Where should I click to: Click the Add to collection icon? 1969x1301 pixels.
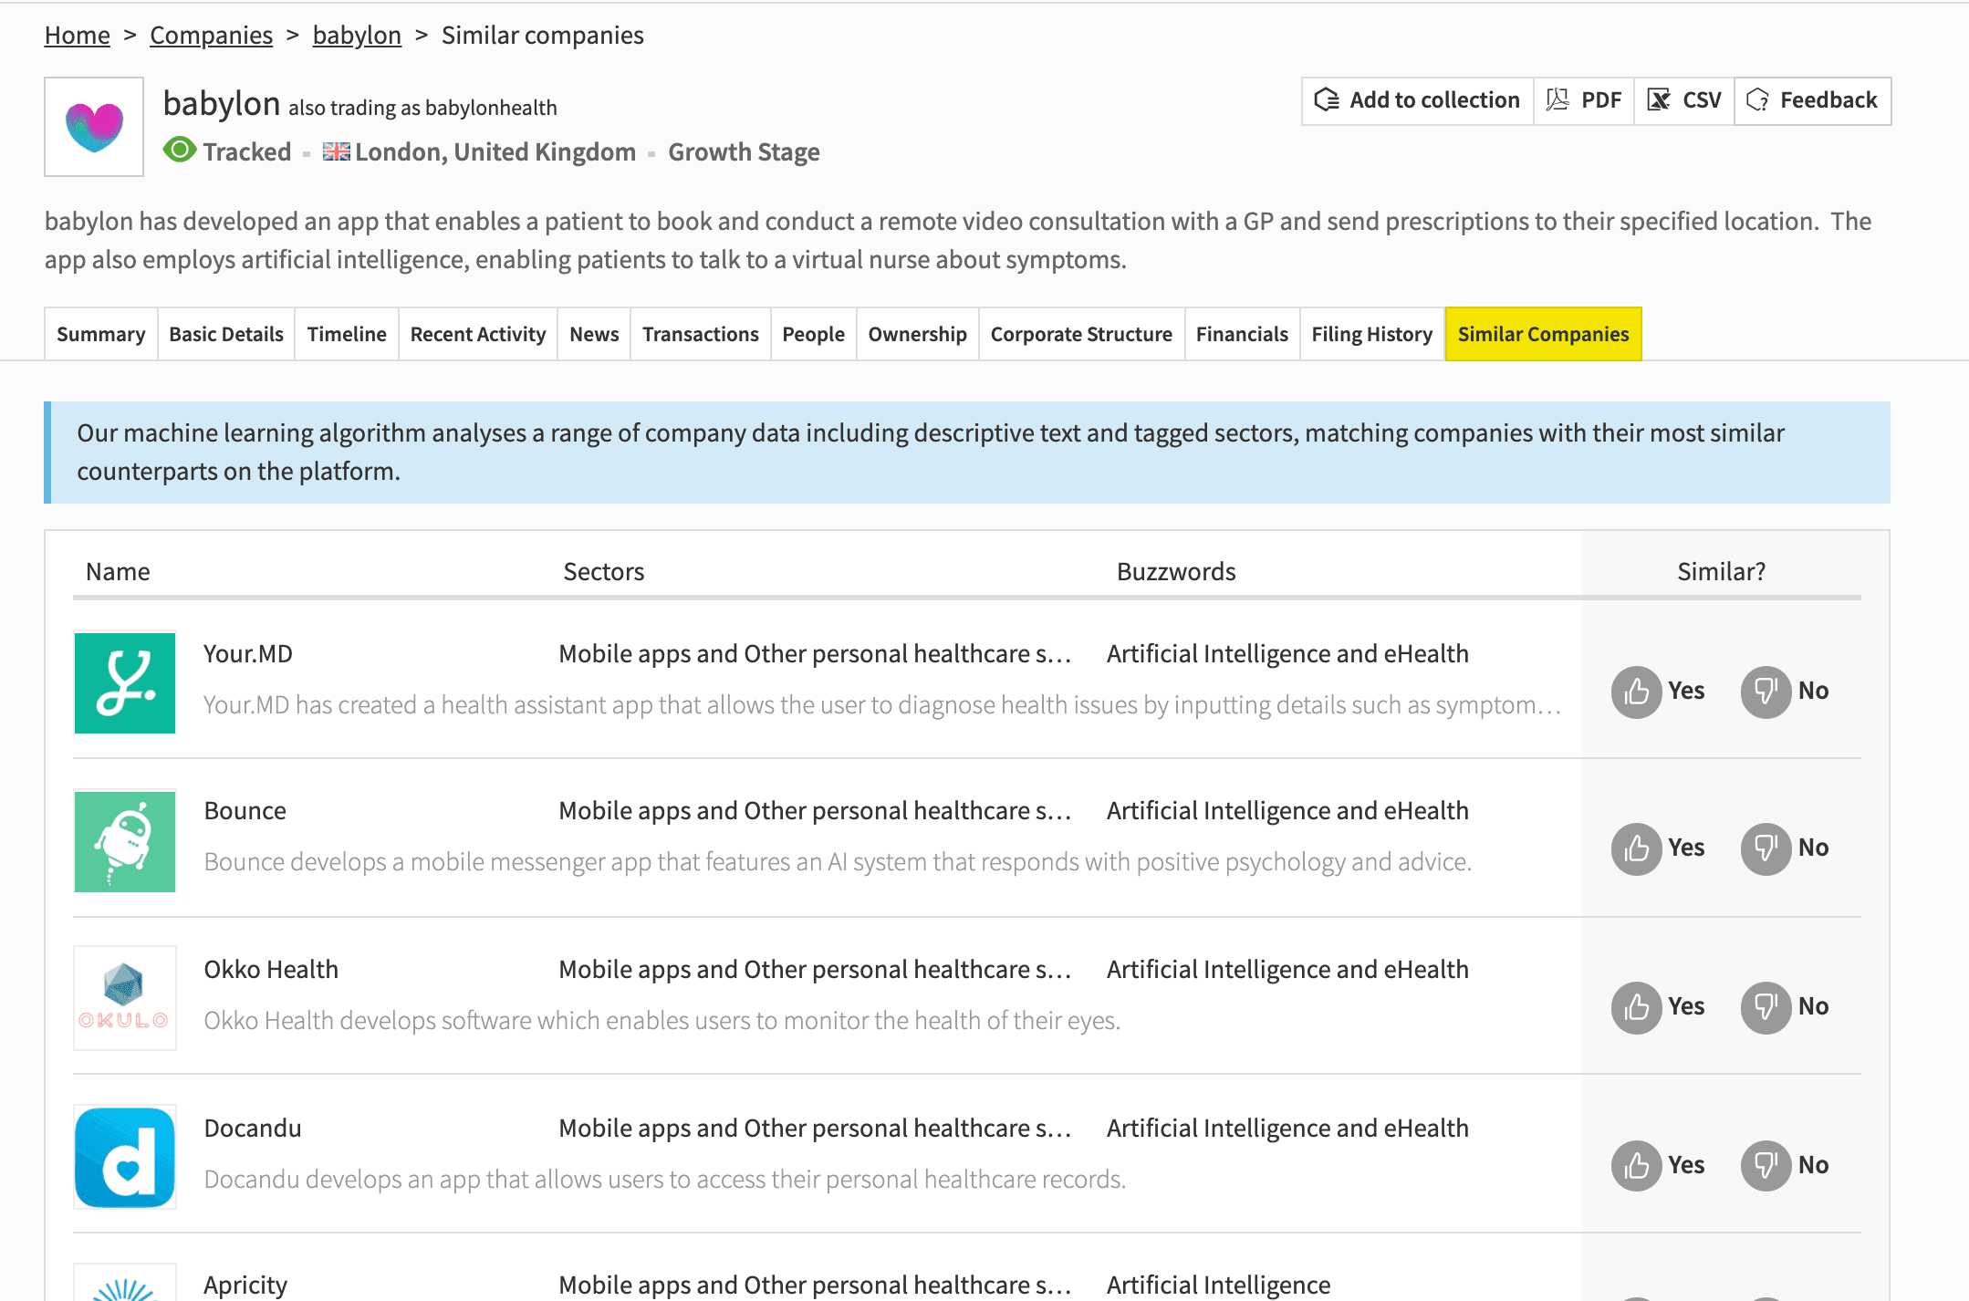[x=1327, y=100]
